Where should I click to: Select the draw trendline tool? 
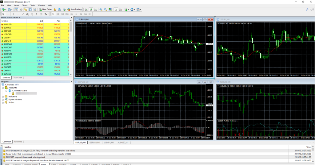23,14
